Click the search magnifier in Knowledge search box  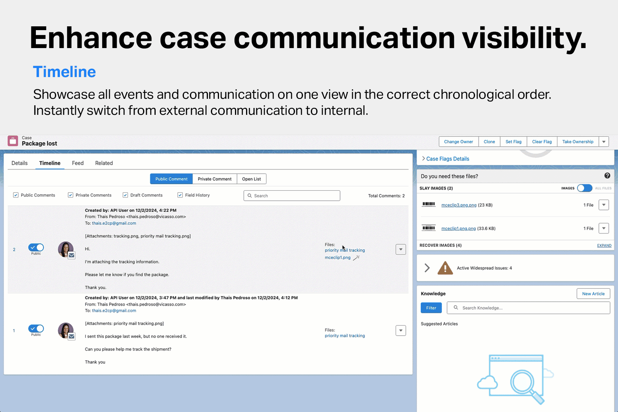click(455, 307)
